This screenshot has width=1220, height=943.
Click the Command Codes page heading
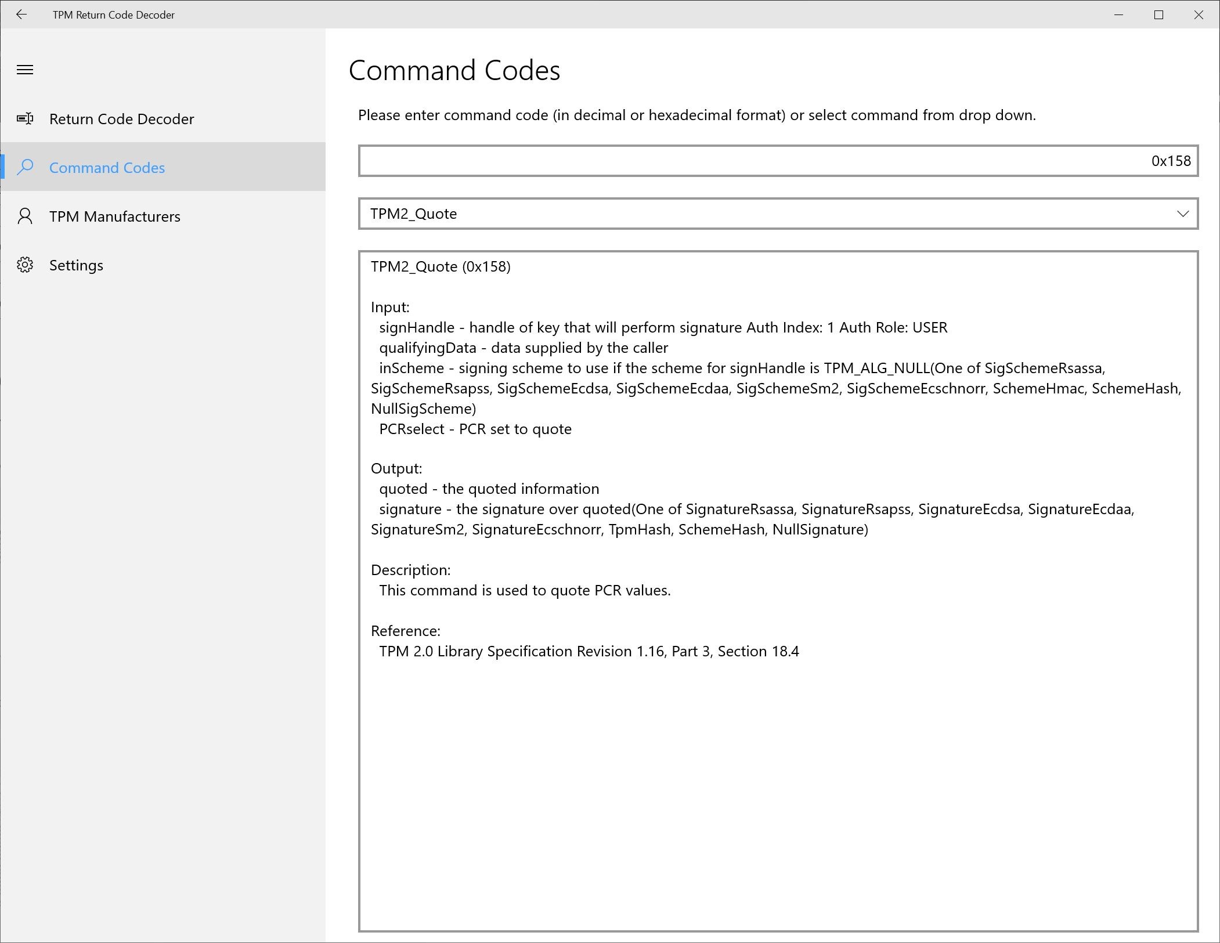pyautogui.click(x=454, y=71)
